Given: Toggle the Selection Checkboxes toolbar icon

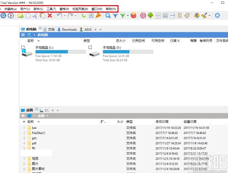Looking at the screenshot, I should tap(91, 15).
